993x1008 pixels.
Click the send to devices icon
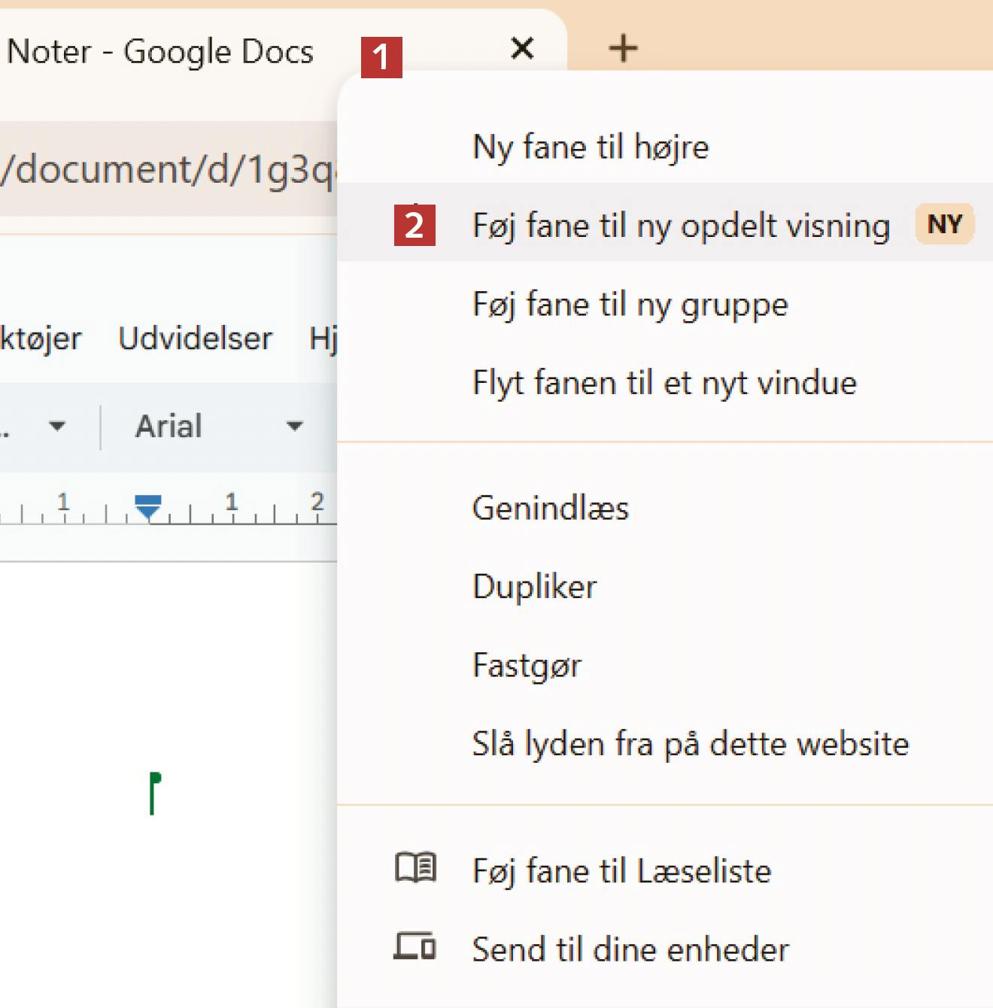pos(415,947)
